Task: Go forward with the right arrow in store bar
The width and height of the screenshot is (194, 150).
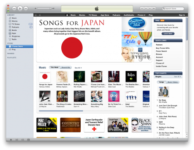Action: 40,15
